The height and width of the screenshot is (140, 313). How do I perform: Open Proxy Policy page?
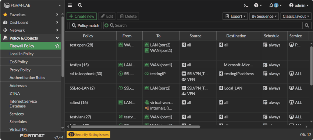[20, 70]
